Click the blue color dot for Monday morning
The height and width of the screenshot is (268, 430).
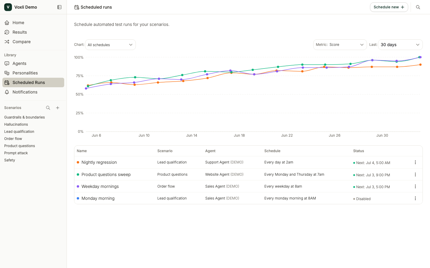pyautogui.click(x=78, y=198)
